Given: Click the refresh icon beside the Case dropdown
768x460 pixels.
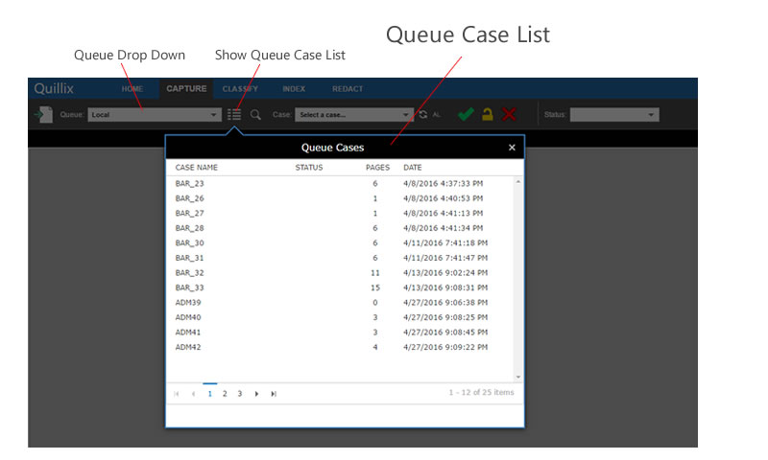Looking at the screenshot, I should point(423,115).
